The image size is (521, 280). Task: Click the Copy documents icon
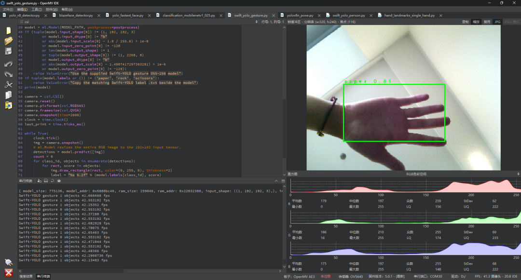coord(9,95)
